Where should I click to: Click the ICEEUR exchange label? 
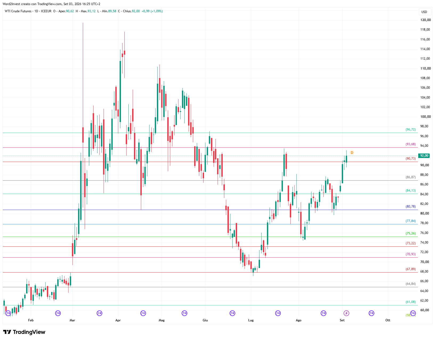(x=46, y=11)
